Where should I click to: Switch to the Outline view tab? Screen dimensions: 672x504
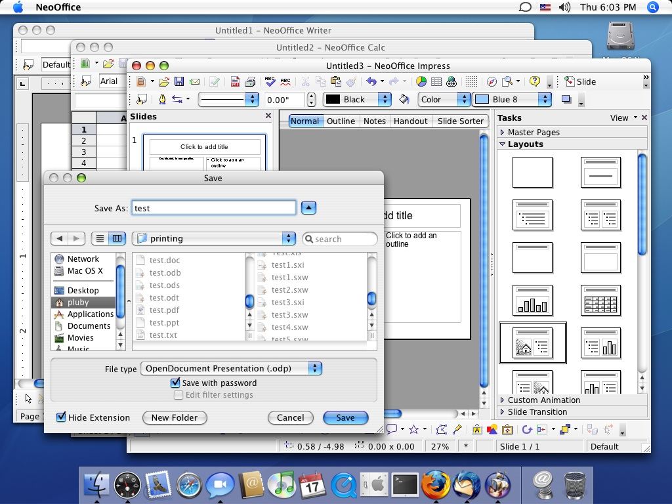point(341,121)
